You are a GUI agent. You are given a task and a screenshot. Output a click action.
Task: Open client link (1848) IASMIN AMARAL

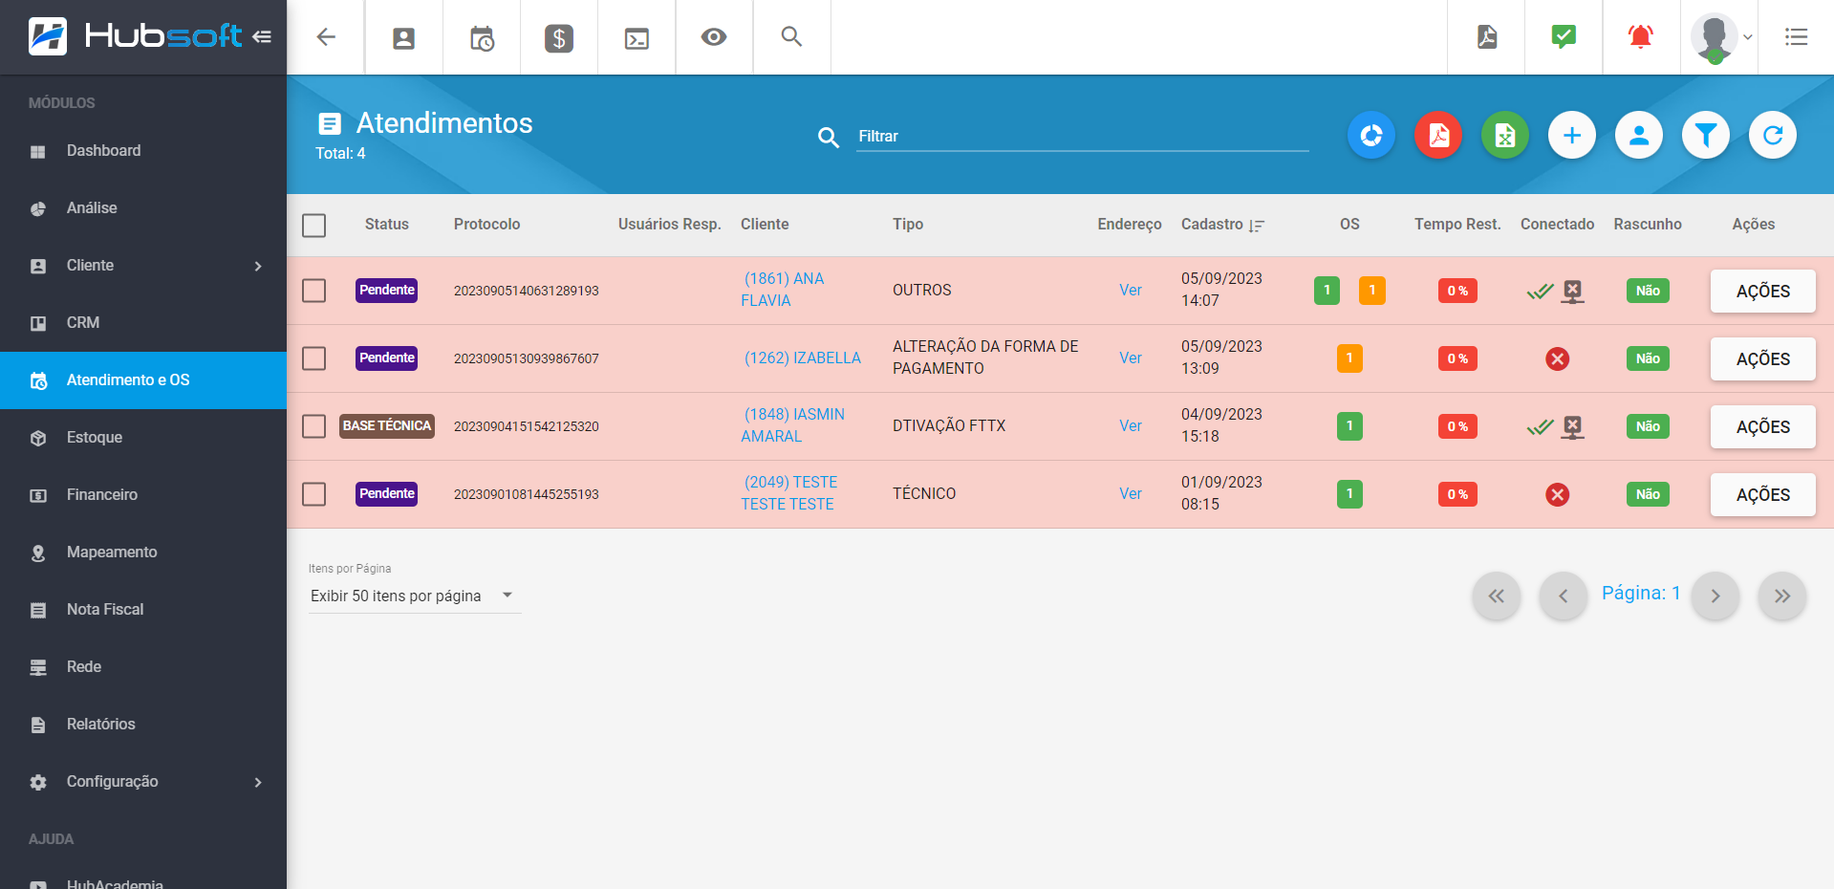point(793,425)
